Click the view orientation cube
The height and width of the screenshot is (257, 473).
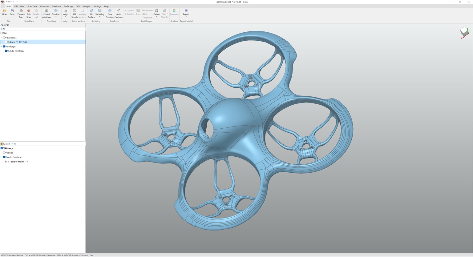[x=464, y=32]
